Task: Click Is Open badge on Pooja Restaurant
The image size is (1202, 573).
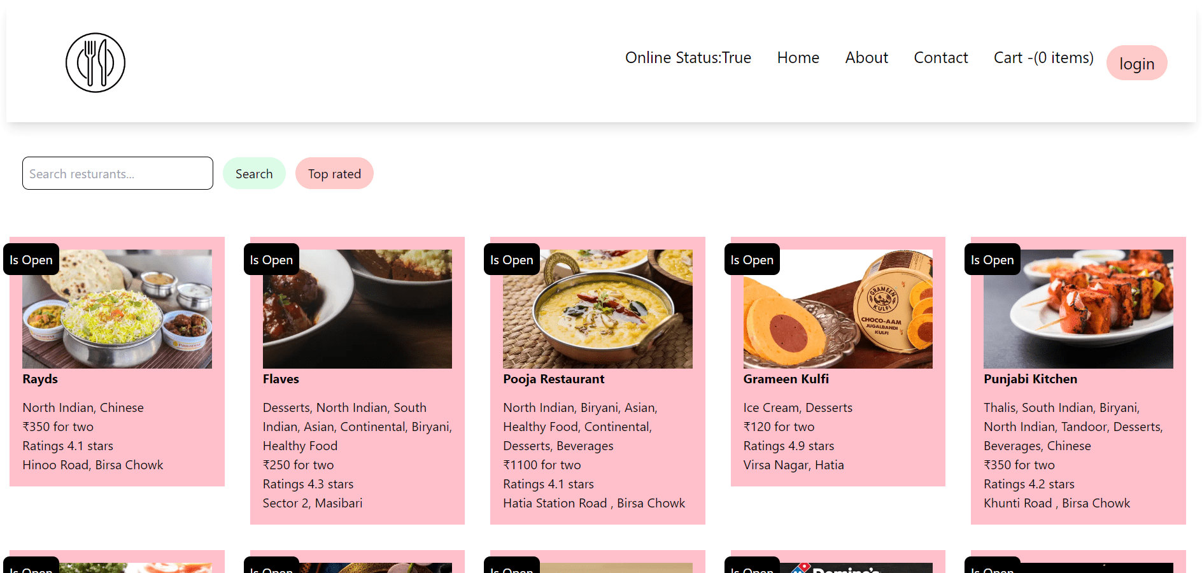Action: [x=511, y=260]
